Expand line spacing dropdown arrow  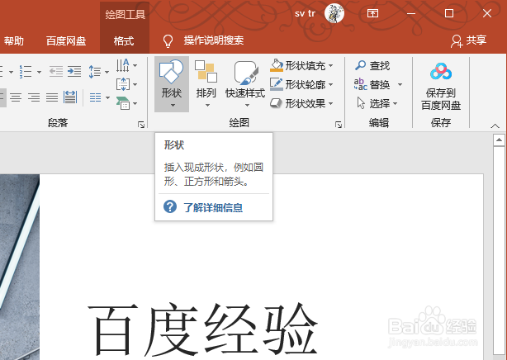pos(107,72)
